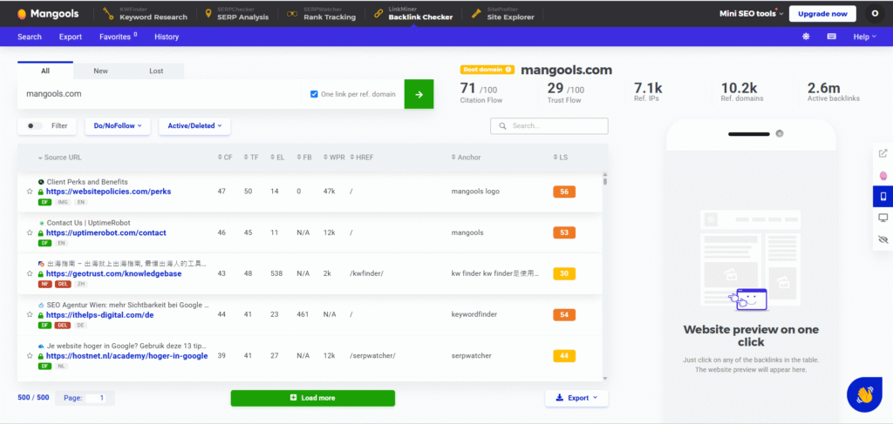Sort by CF column
Screen dimensions: 893x424
pyautogui.click(x=226, y=158)
